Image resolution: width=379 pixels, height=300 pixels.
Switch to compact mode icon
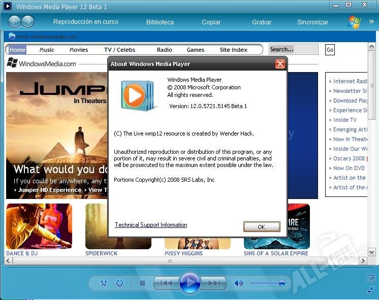[x=371, y=289]
